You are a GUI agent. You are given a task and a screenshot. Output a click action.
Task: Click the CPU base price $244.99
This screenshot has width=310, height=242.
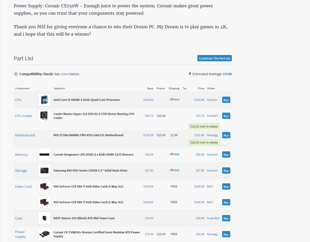pos(148,100)
